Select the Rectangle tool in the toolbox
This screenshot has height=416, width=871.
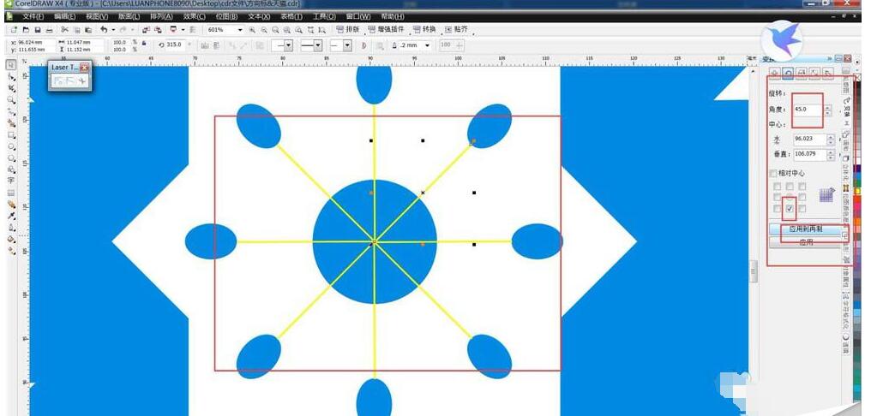[x=11, y=134]
